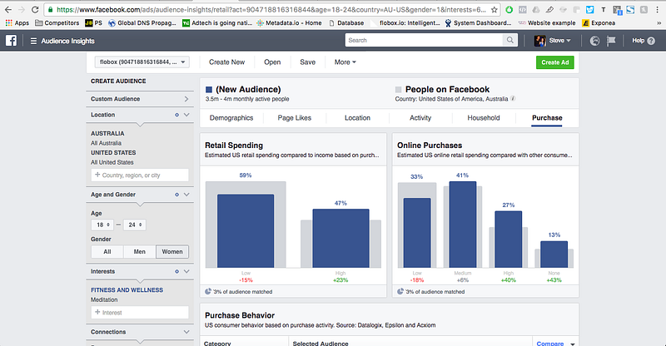
Task: Open the More dropdown menu
Action: (345, 62)
